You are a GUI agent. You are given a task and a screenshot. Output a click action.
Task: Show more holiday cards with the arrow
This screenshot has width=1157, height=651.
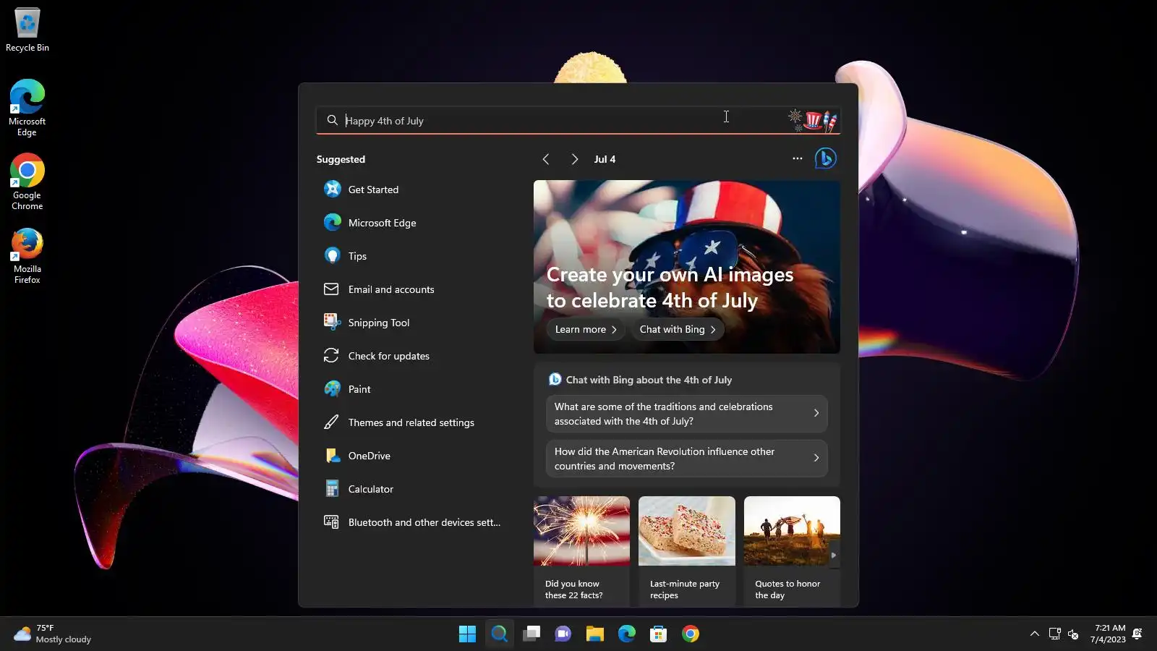[833, 556]
